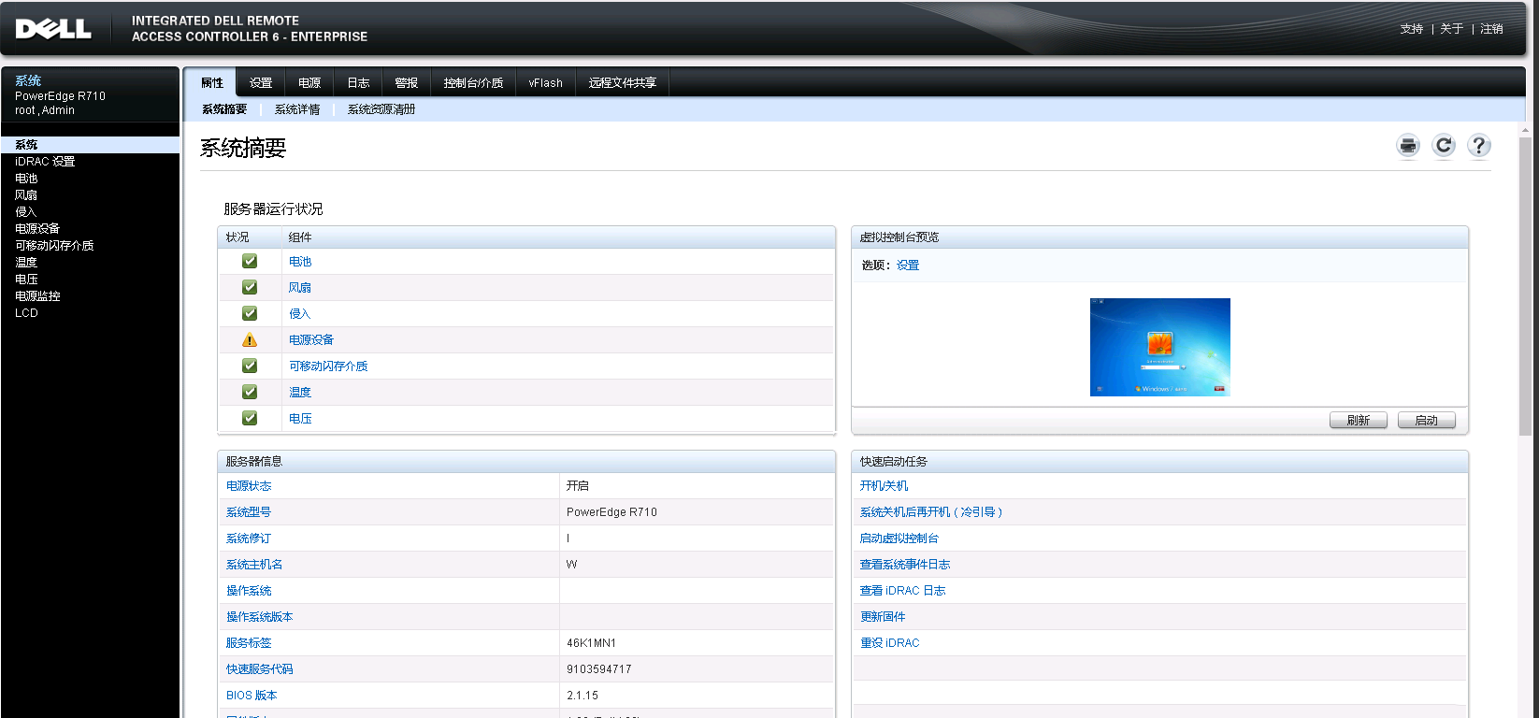Click 查看系统事件日志 link
The image size is (1539, 718).
pos(905,565)
